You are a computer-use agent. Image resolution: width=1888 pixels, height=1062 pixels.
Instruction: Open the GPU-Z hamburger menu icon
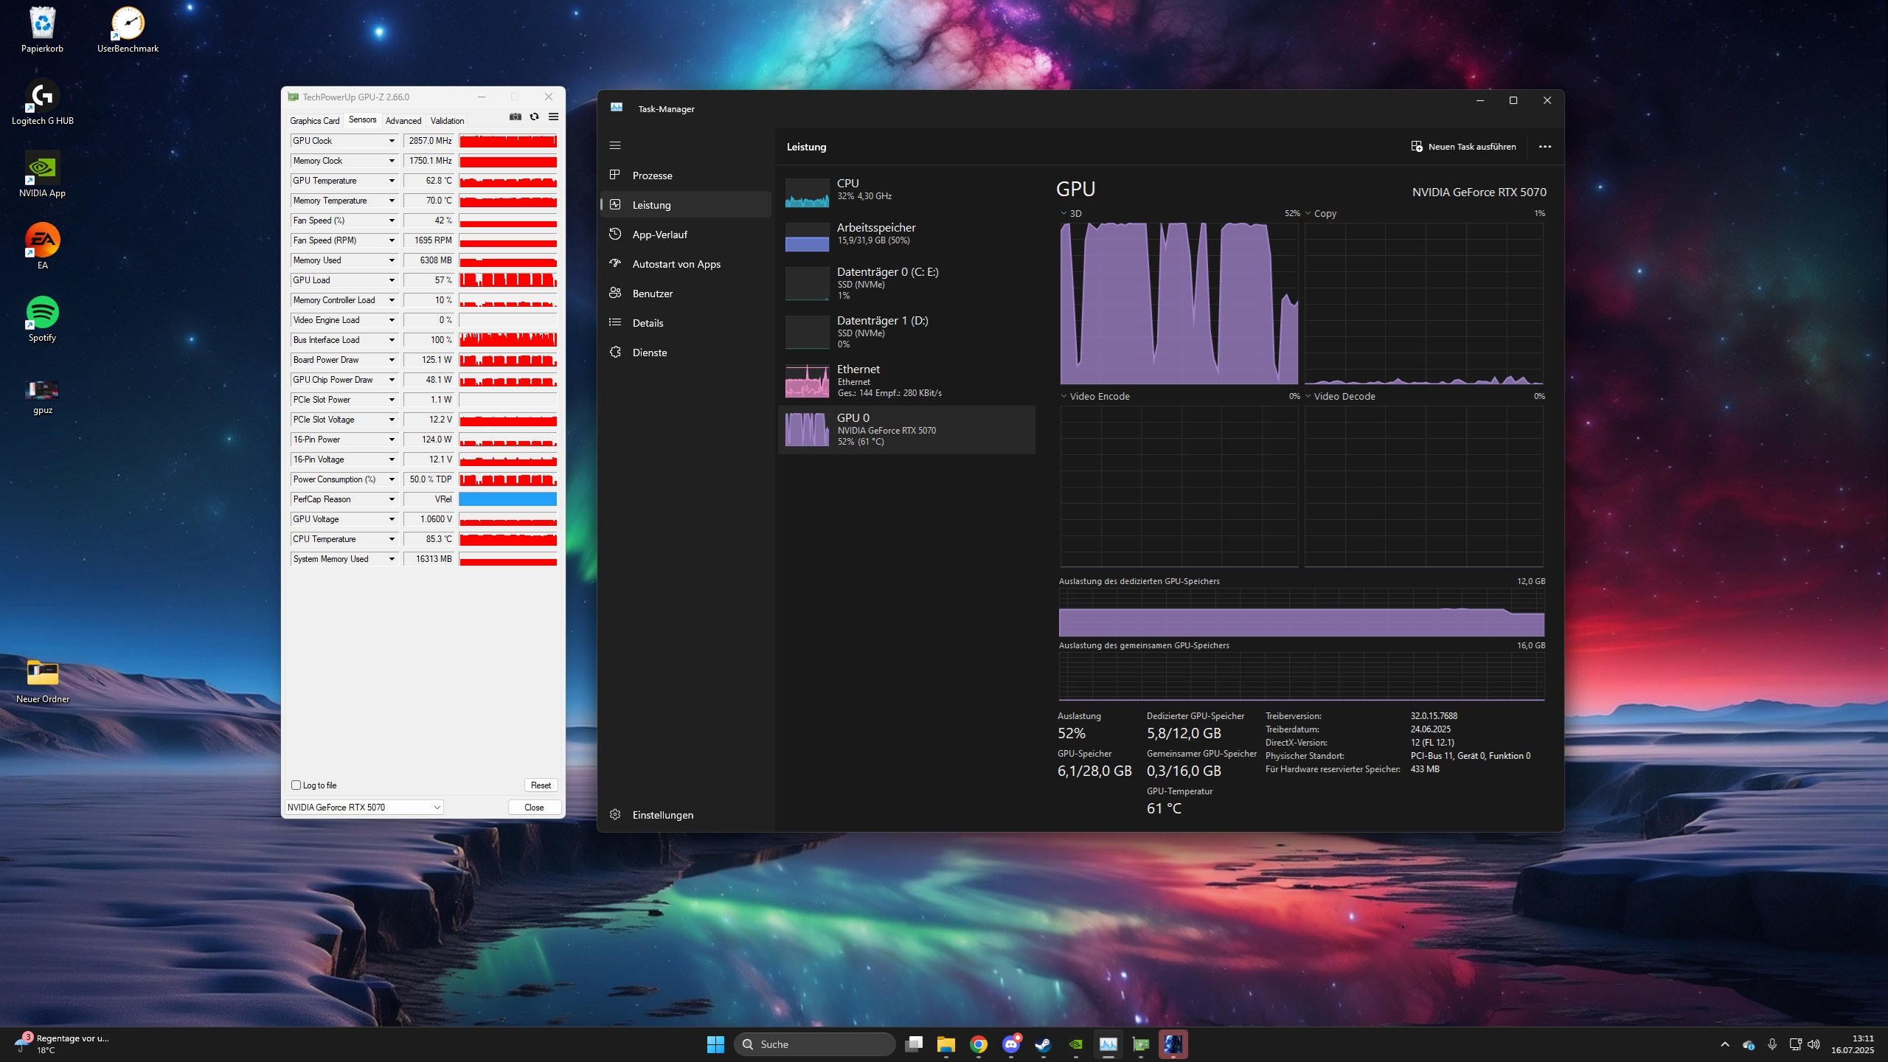click(553, 117)
